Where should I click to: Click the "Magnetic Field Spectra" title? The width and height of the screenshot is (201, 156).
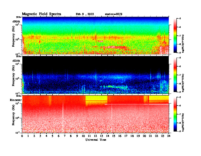[x=42, y=14]
